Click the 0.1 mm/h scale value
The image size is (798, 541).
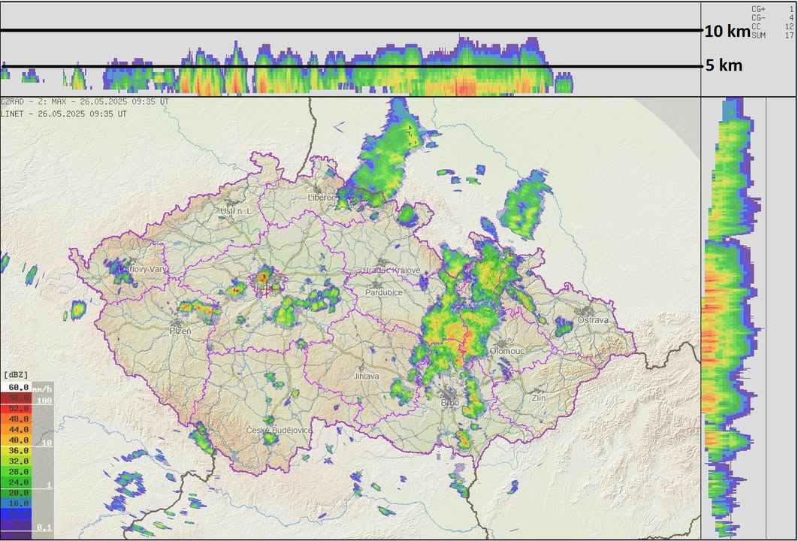(x=45, y=527)
